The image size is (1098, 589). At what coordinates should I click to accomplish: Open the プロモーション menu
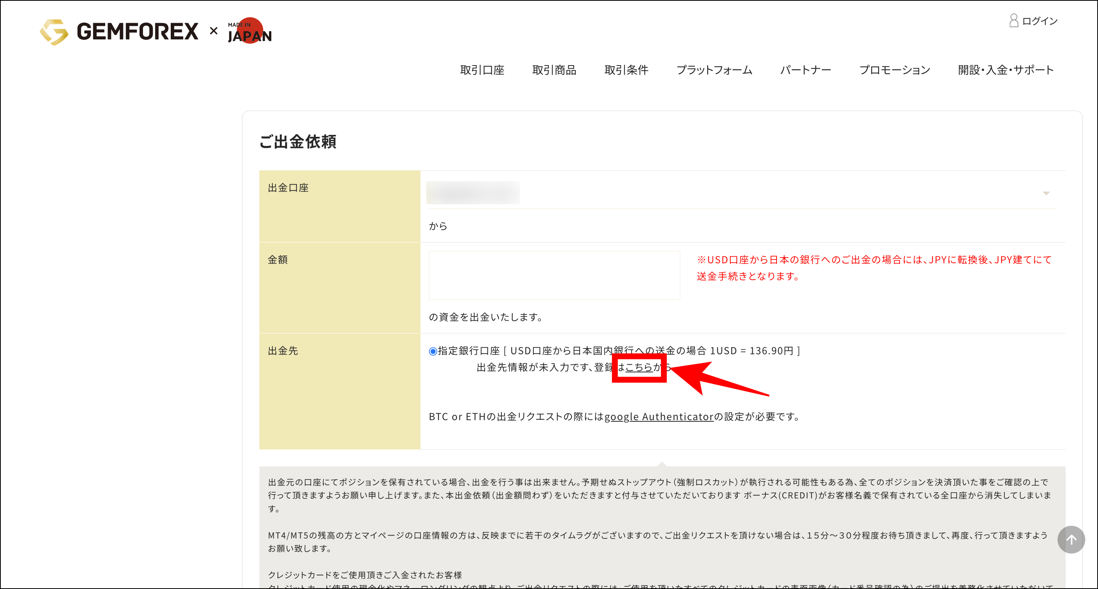tap(895, 70)
